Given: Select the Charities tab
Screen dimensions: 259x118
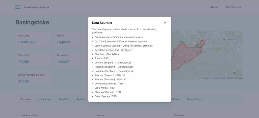Looking at the screenshot, I should 64,99.
